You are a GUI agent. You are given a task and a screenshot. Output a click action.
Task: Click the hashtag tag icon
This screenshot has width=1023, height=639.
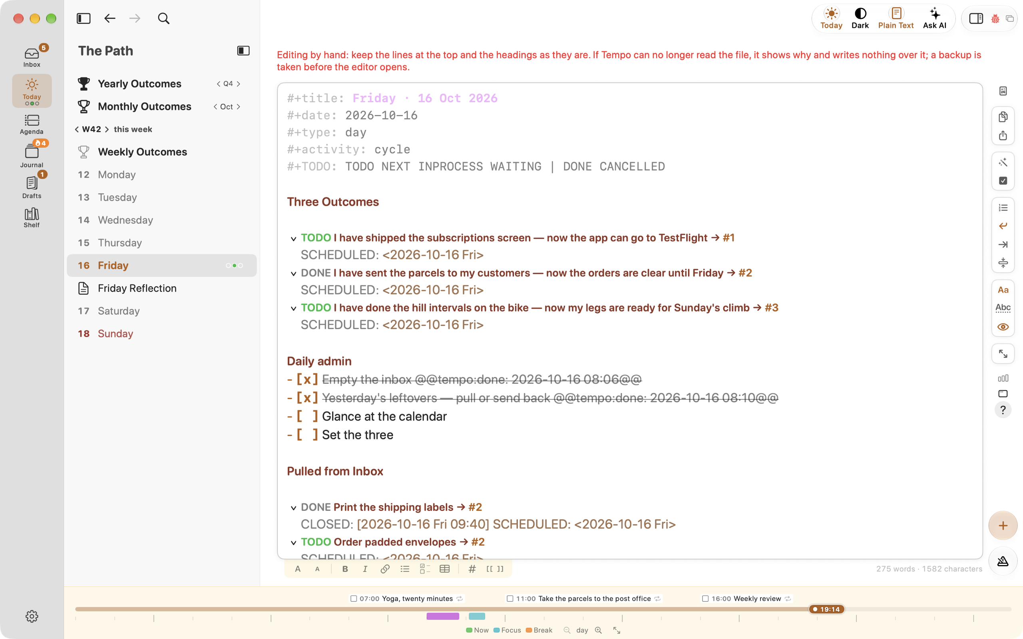[472, 569]
